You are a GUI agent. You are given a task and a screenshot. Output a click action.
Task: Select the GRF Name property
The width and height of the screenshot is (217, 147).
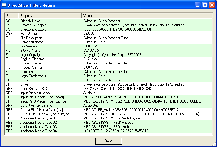pyautogui.click(x=24, y=80)
